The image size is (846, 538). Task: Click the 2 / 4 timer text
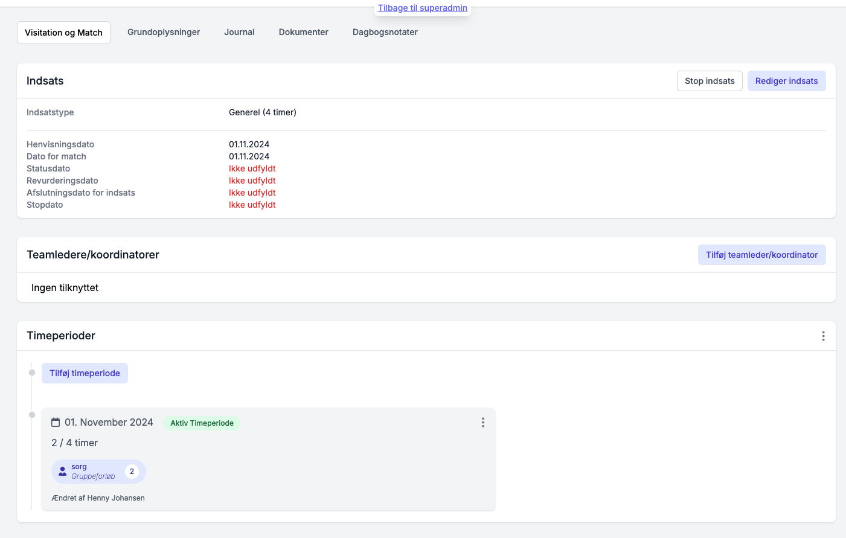(x=75, y=443)
